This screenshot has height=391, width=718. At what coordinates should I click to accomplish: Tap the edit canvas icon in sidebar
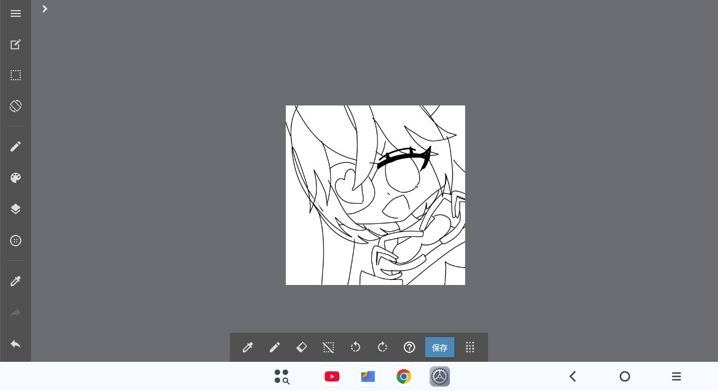16,44
